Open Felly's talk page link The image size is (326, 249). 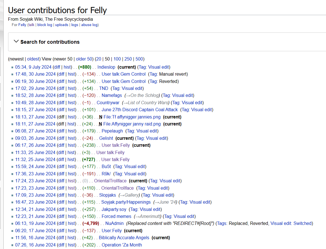tap(31, 25)
